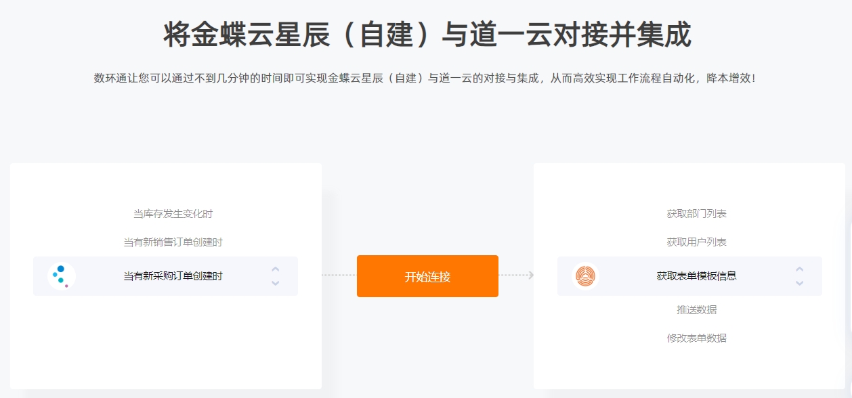Click the orange 开始连接 button
The image size is (852, 398).
coord(427,276)
